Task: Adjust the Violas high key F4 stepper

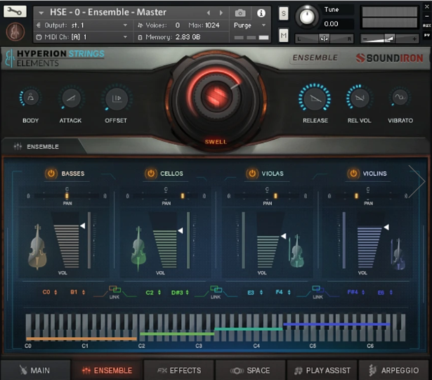Action: [289, 292]
